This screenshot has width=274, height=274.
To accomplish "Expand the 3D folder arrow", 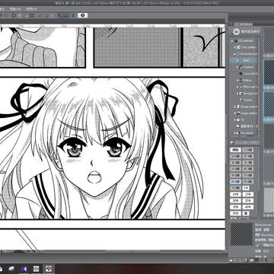I will pyautogui.click(x=235, y=119).
